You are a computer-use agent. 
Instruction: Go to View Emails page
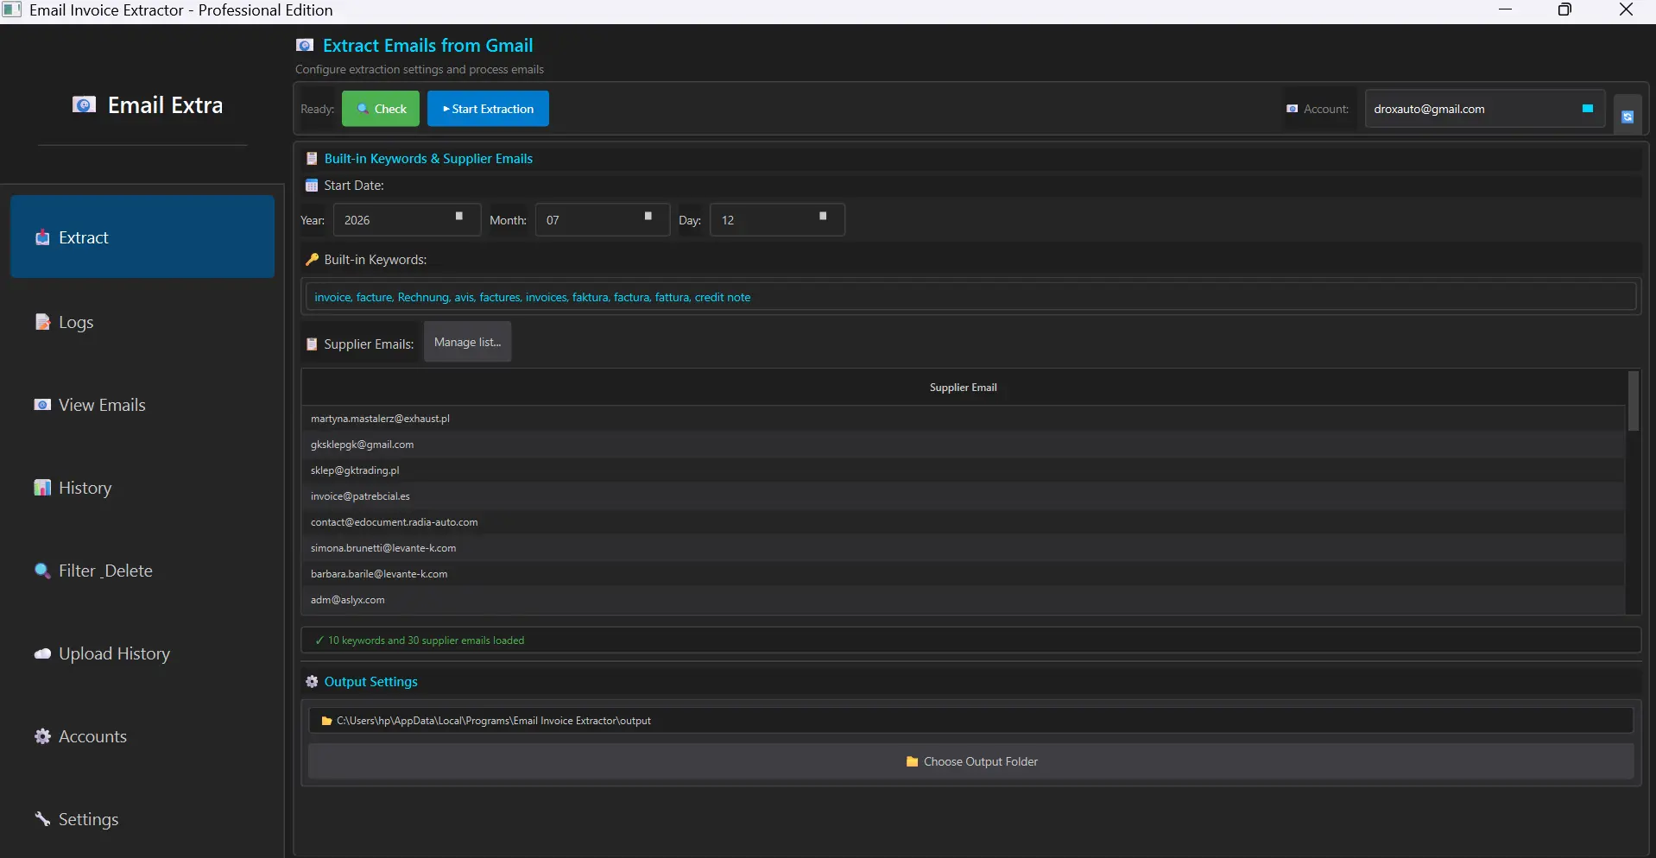[x=142, y=405]
